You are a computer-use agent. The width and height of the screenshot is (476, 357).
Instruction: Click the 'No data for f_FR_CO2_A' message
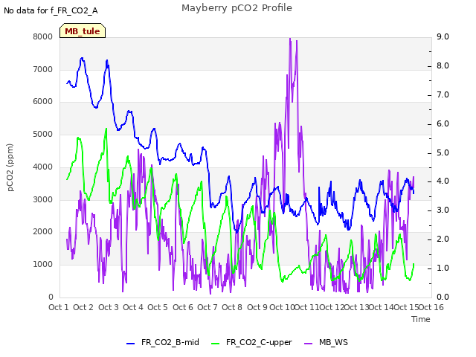(51, 10)
